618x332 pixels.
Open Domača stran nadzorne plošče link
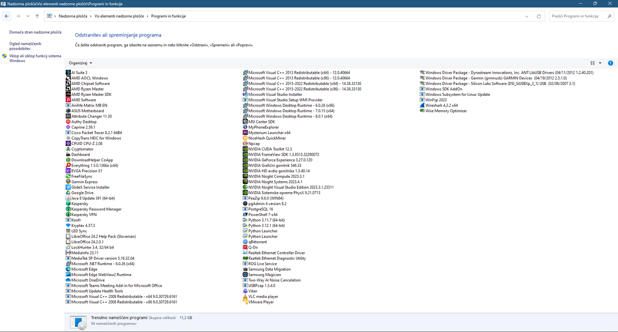coord(35,32)
